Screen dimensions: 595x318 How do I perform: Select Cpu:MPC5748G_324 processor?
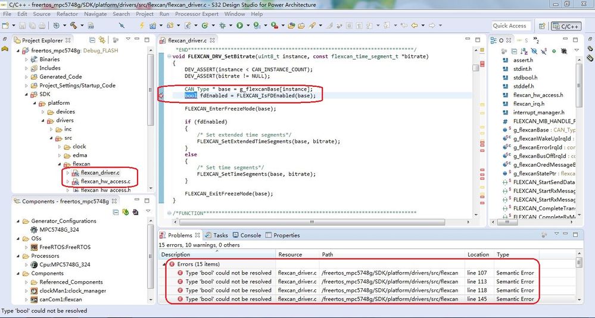click(65, 264)
